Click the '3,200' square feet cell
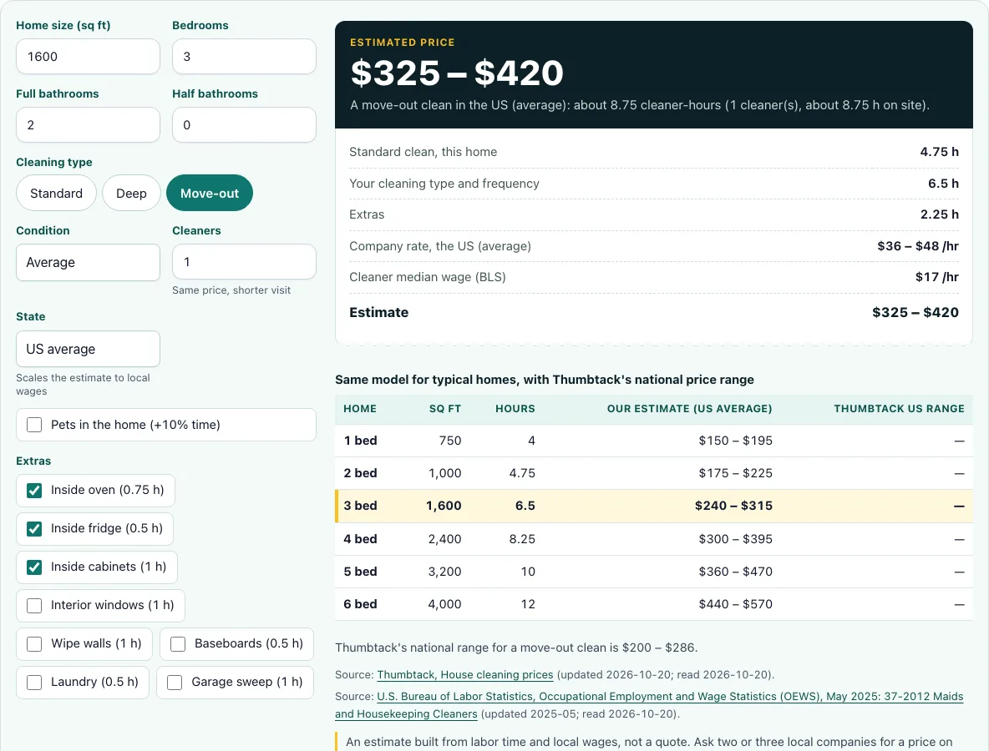989x751 pixels. [x=444, y=572]
